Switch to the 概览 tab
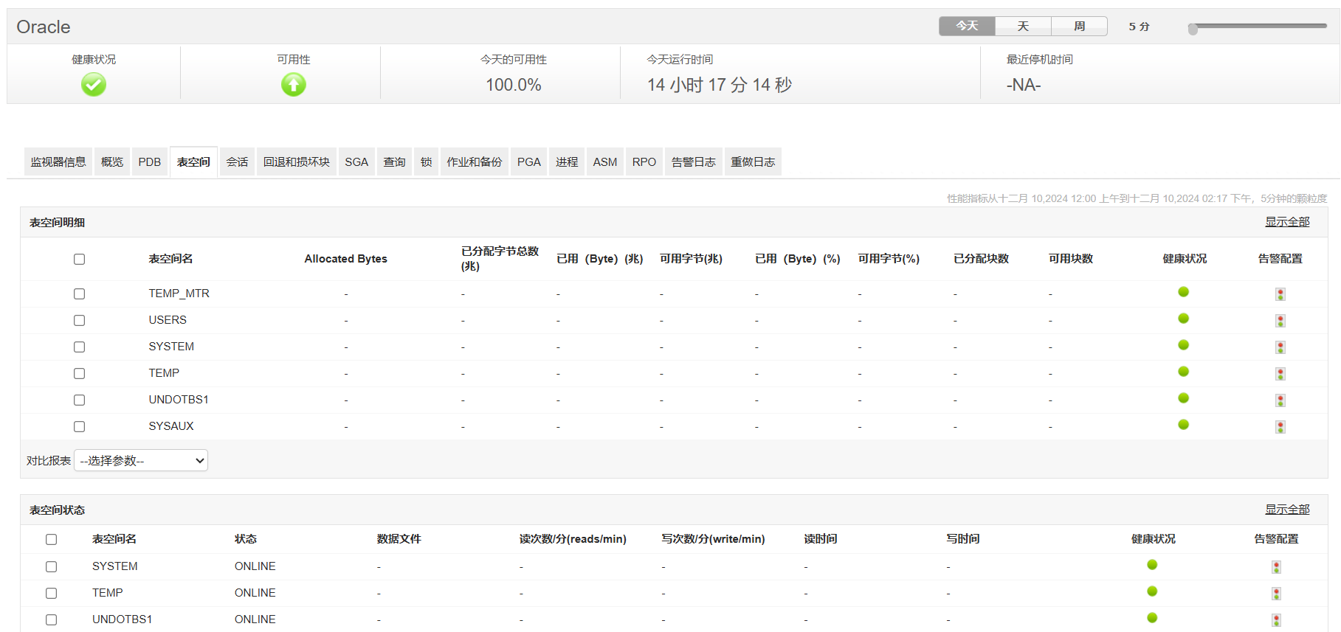Image resolution: width=1341 pixels, height=632 pixels. (112, 162)
